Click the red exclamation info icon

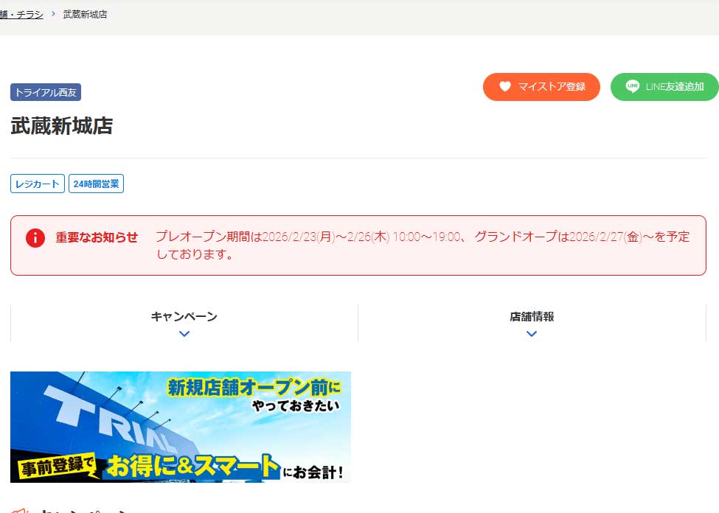click(x=35, y=238)
